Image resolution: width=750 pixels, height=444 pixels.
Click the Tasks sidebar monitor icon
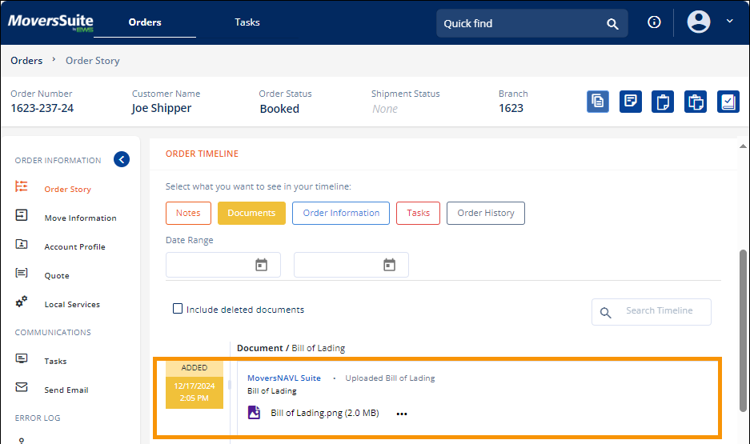pos(21,358)
